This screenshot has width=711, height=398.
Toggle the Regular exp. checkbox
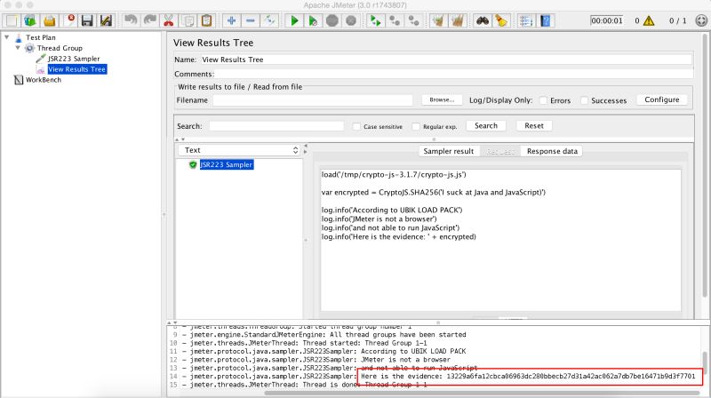[416, 126]
